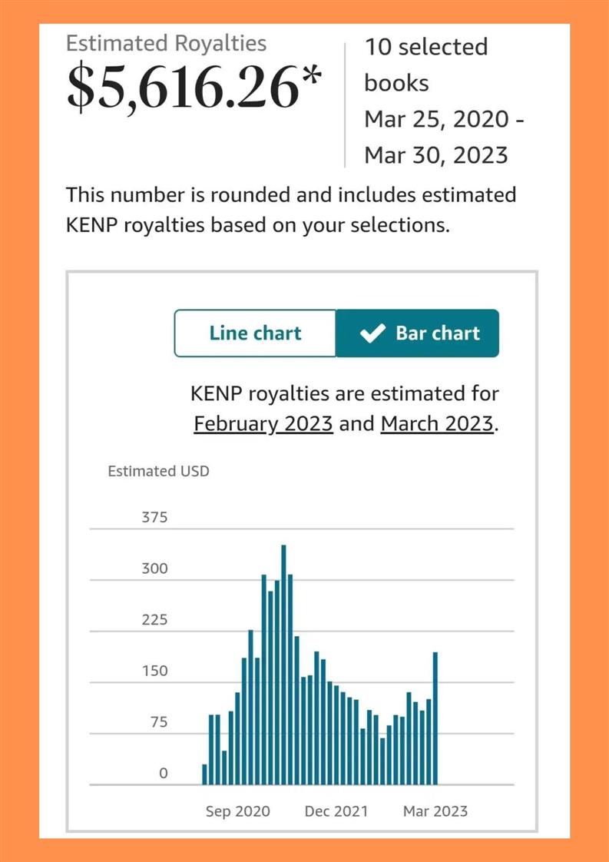Click the Sep 2020 axis label
Image resolution: width=609 pixels, height=862 pixels.
(x=237, y=811)
